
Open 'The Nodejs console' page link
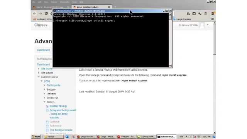tap(61, 130)
